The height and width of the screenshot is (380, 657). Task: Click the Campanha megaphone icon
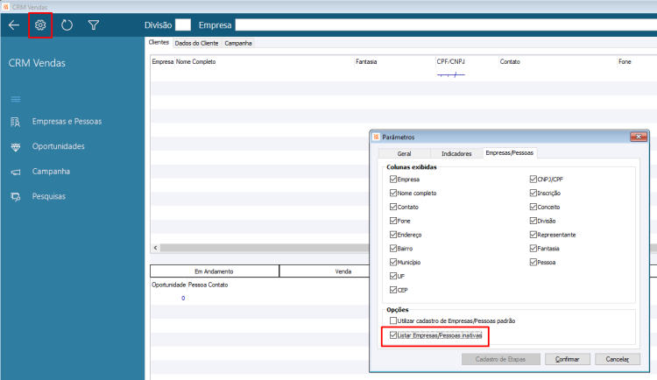point(16,172)
